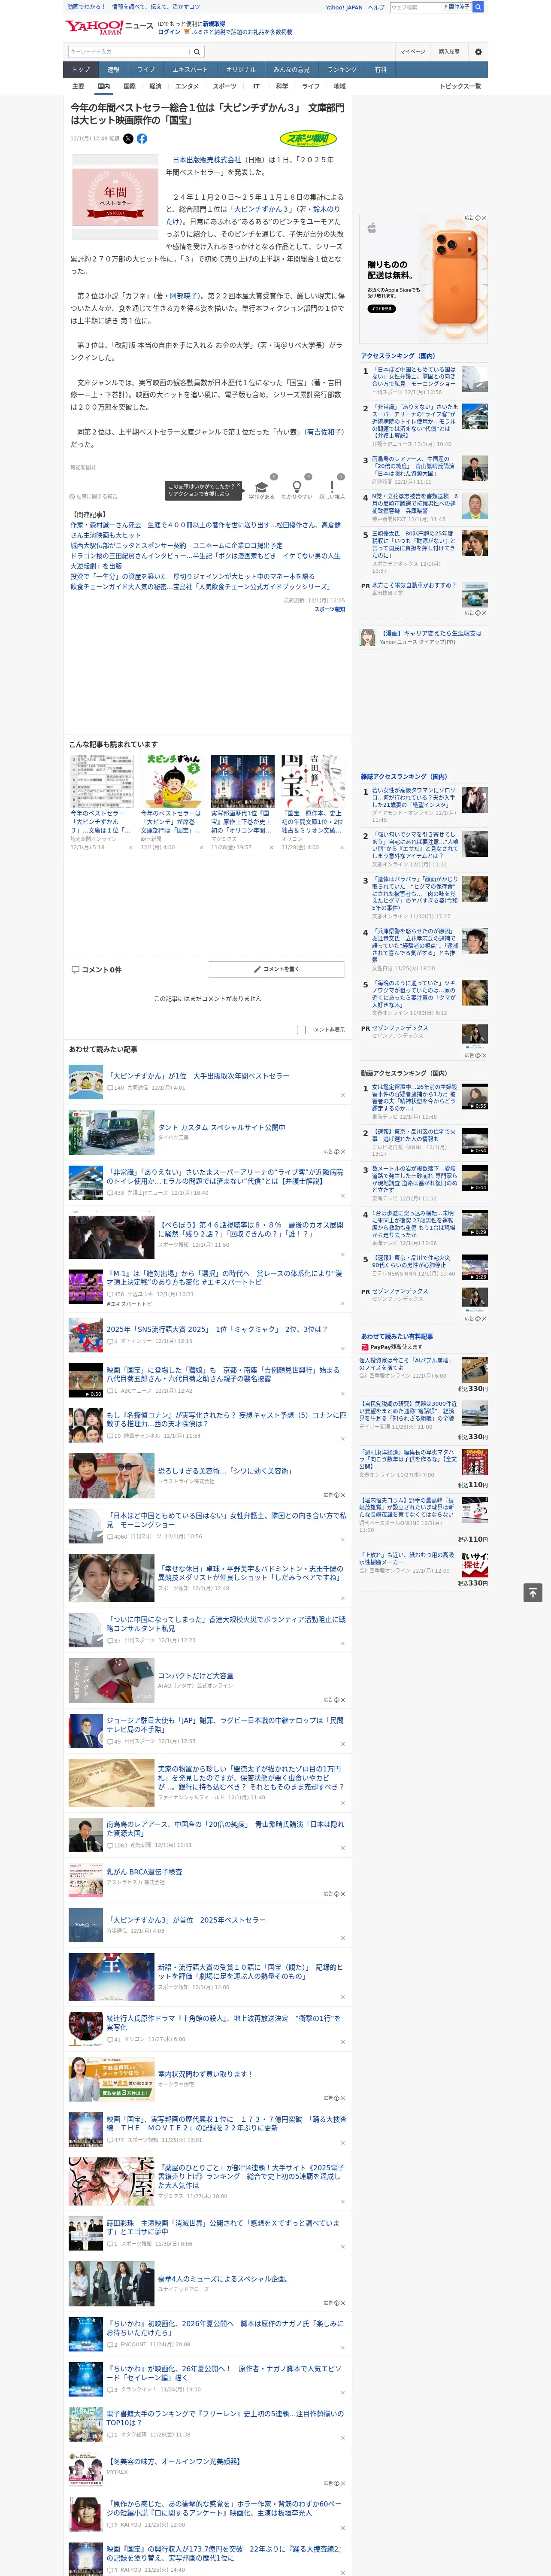Open the Yahoo! JAPAN News logo
The image size is (551, 2576).
109,27
